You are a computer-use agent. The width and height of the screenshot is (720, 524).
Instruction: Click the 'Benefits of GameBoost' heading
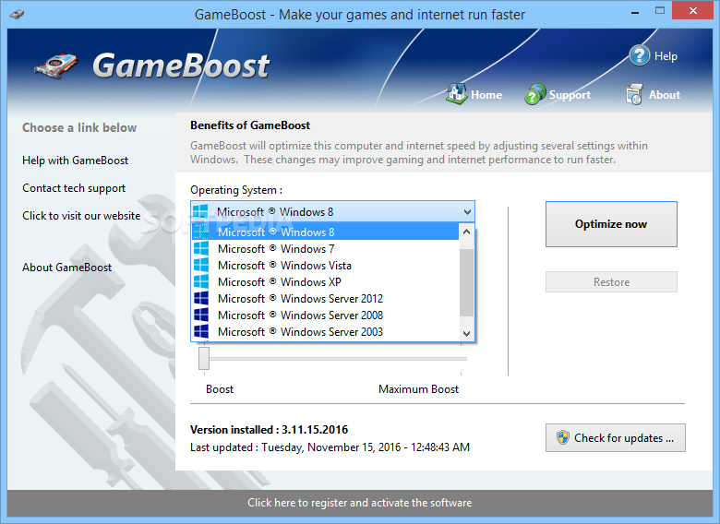click(x=250, y=125)
